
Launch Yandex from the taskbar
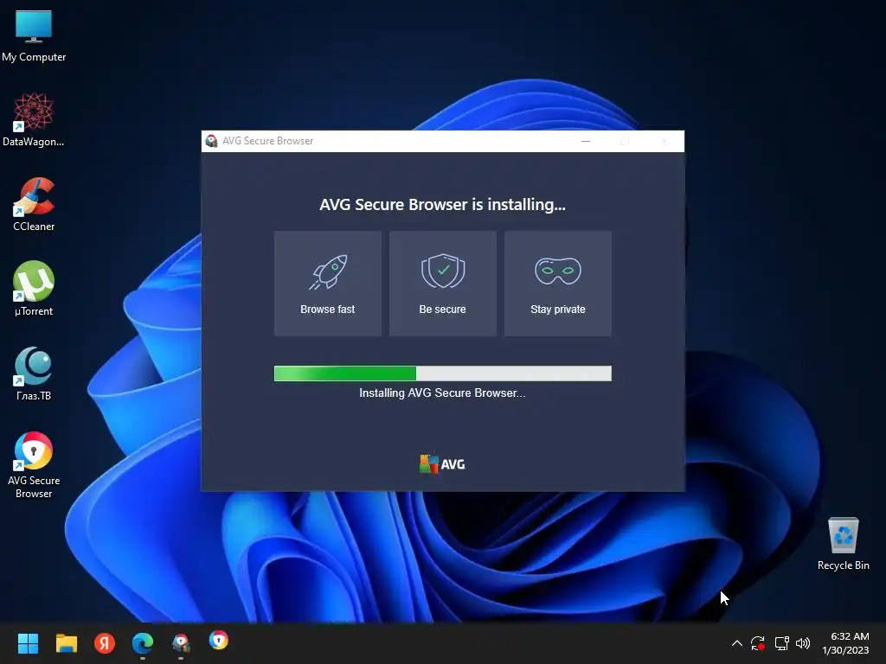click(x=105, y=643)
